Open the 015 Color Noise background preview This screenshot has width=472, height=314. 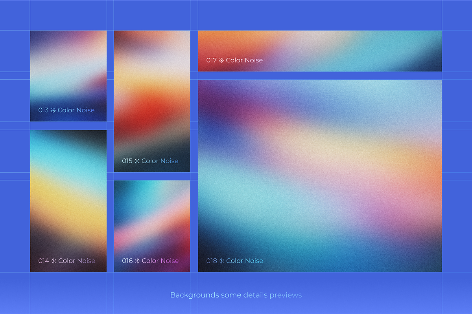click(152, 101)
